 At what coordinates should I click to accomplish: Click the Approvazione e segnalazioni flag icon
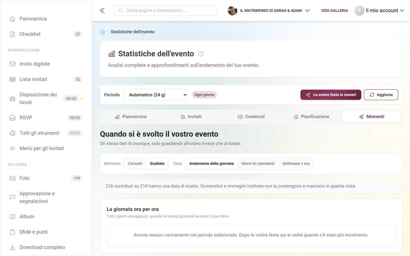[x=13, y=197]
